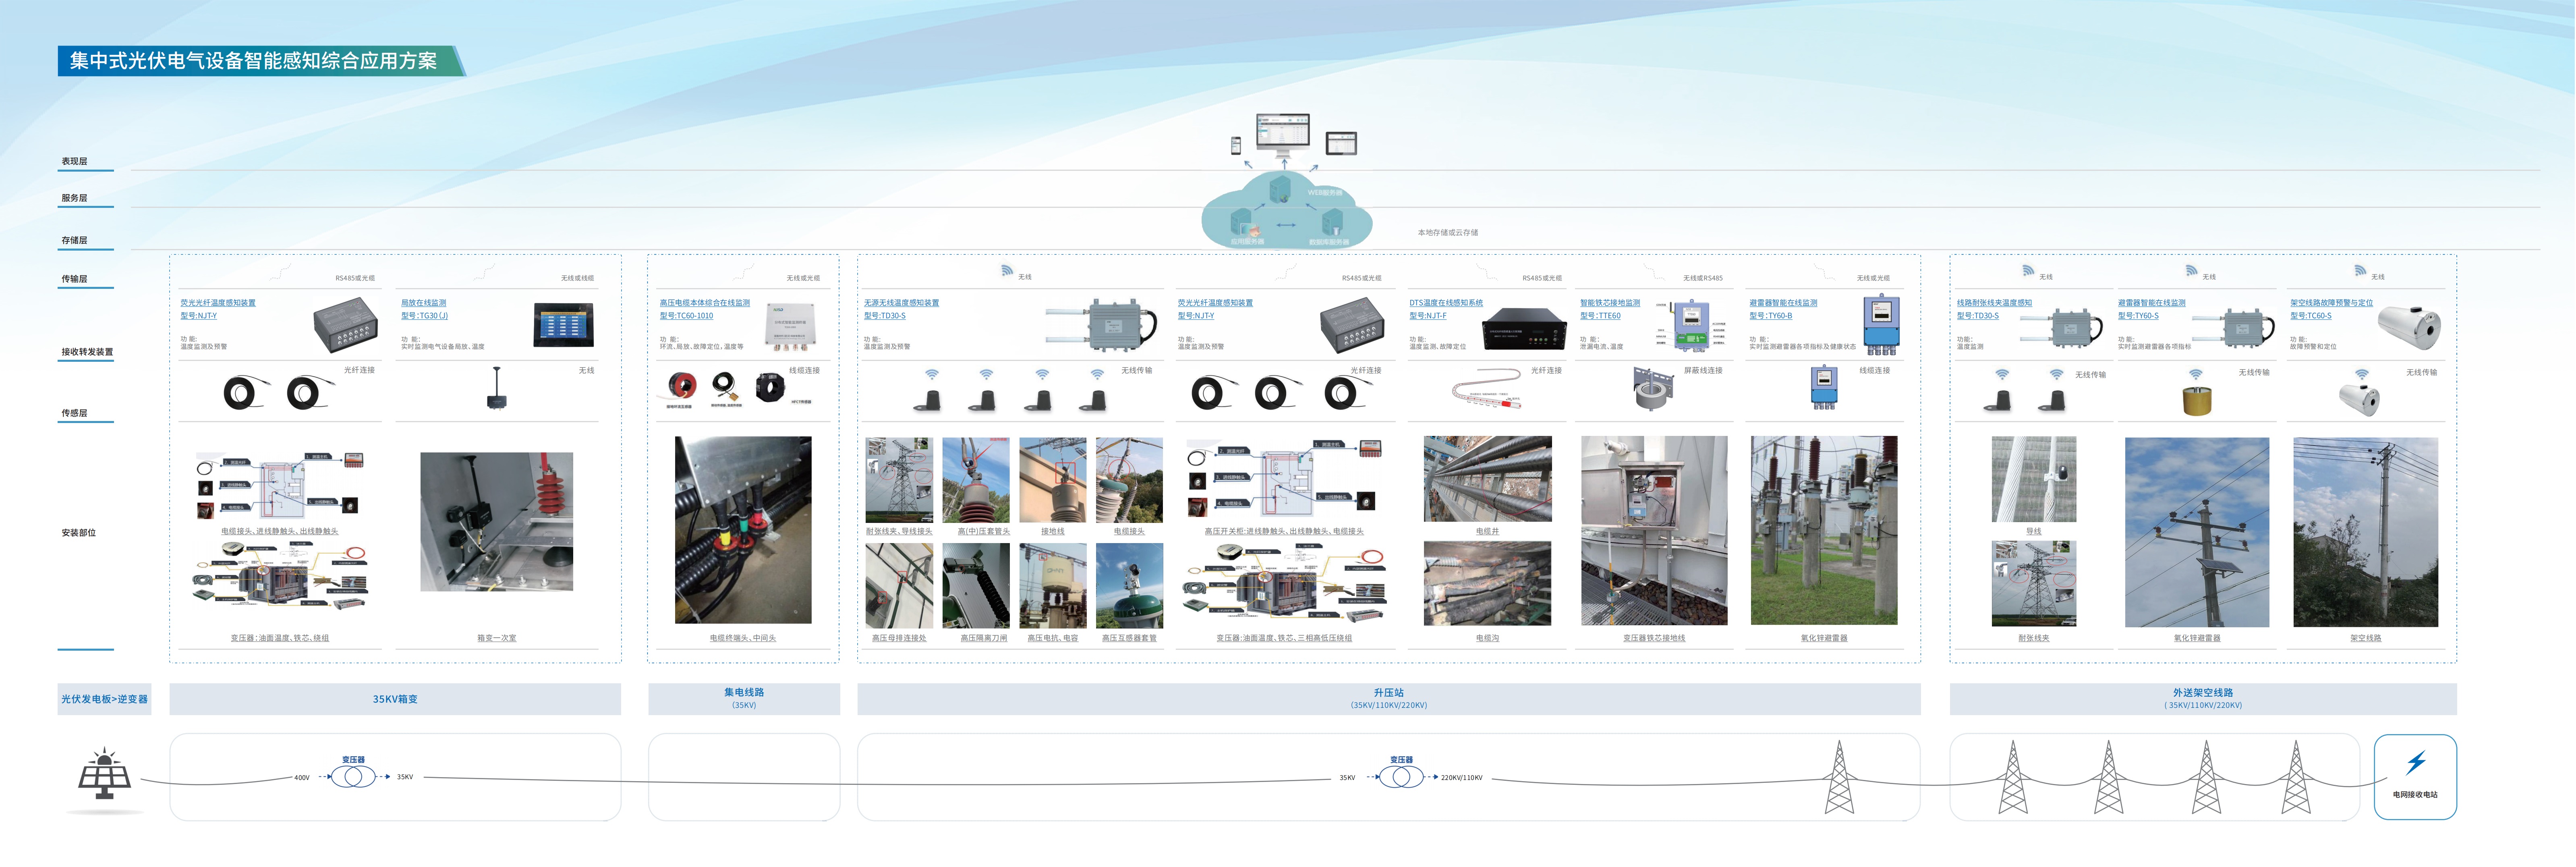This screenshot has height=867, width=2576.
Task: Open the 高压电缆本体综合在线监测 link
Action: (704, 302)
